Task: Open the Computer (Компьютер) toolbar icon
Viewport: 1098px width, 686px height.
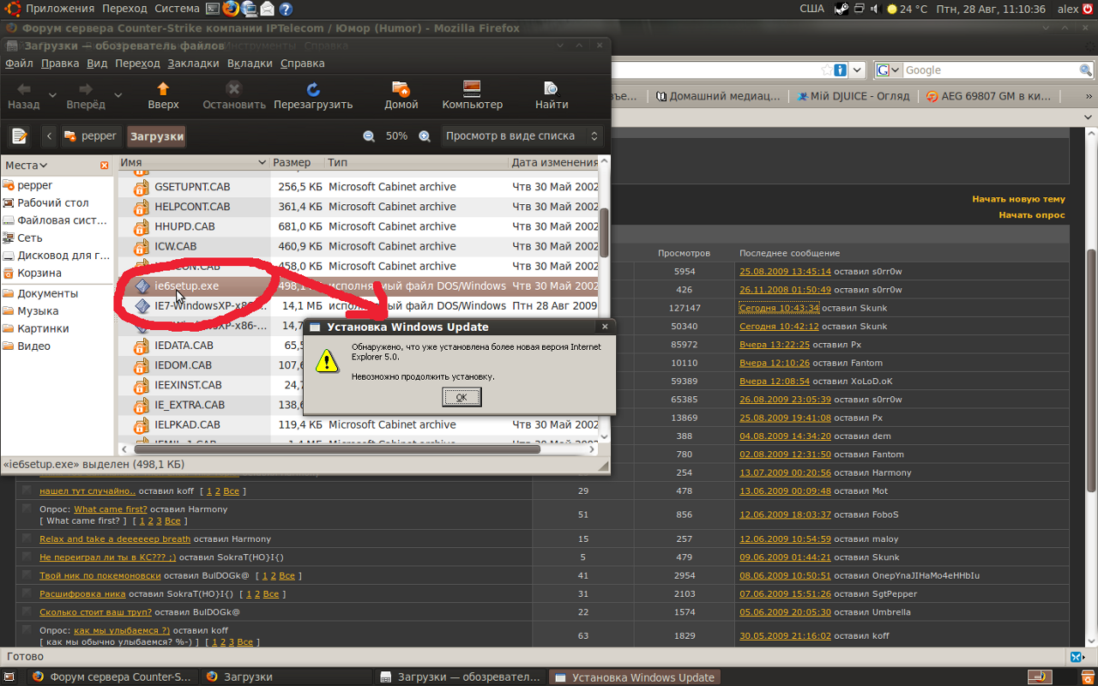Action: tap(472, 88)
